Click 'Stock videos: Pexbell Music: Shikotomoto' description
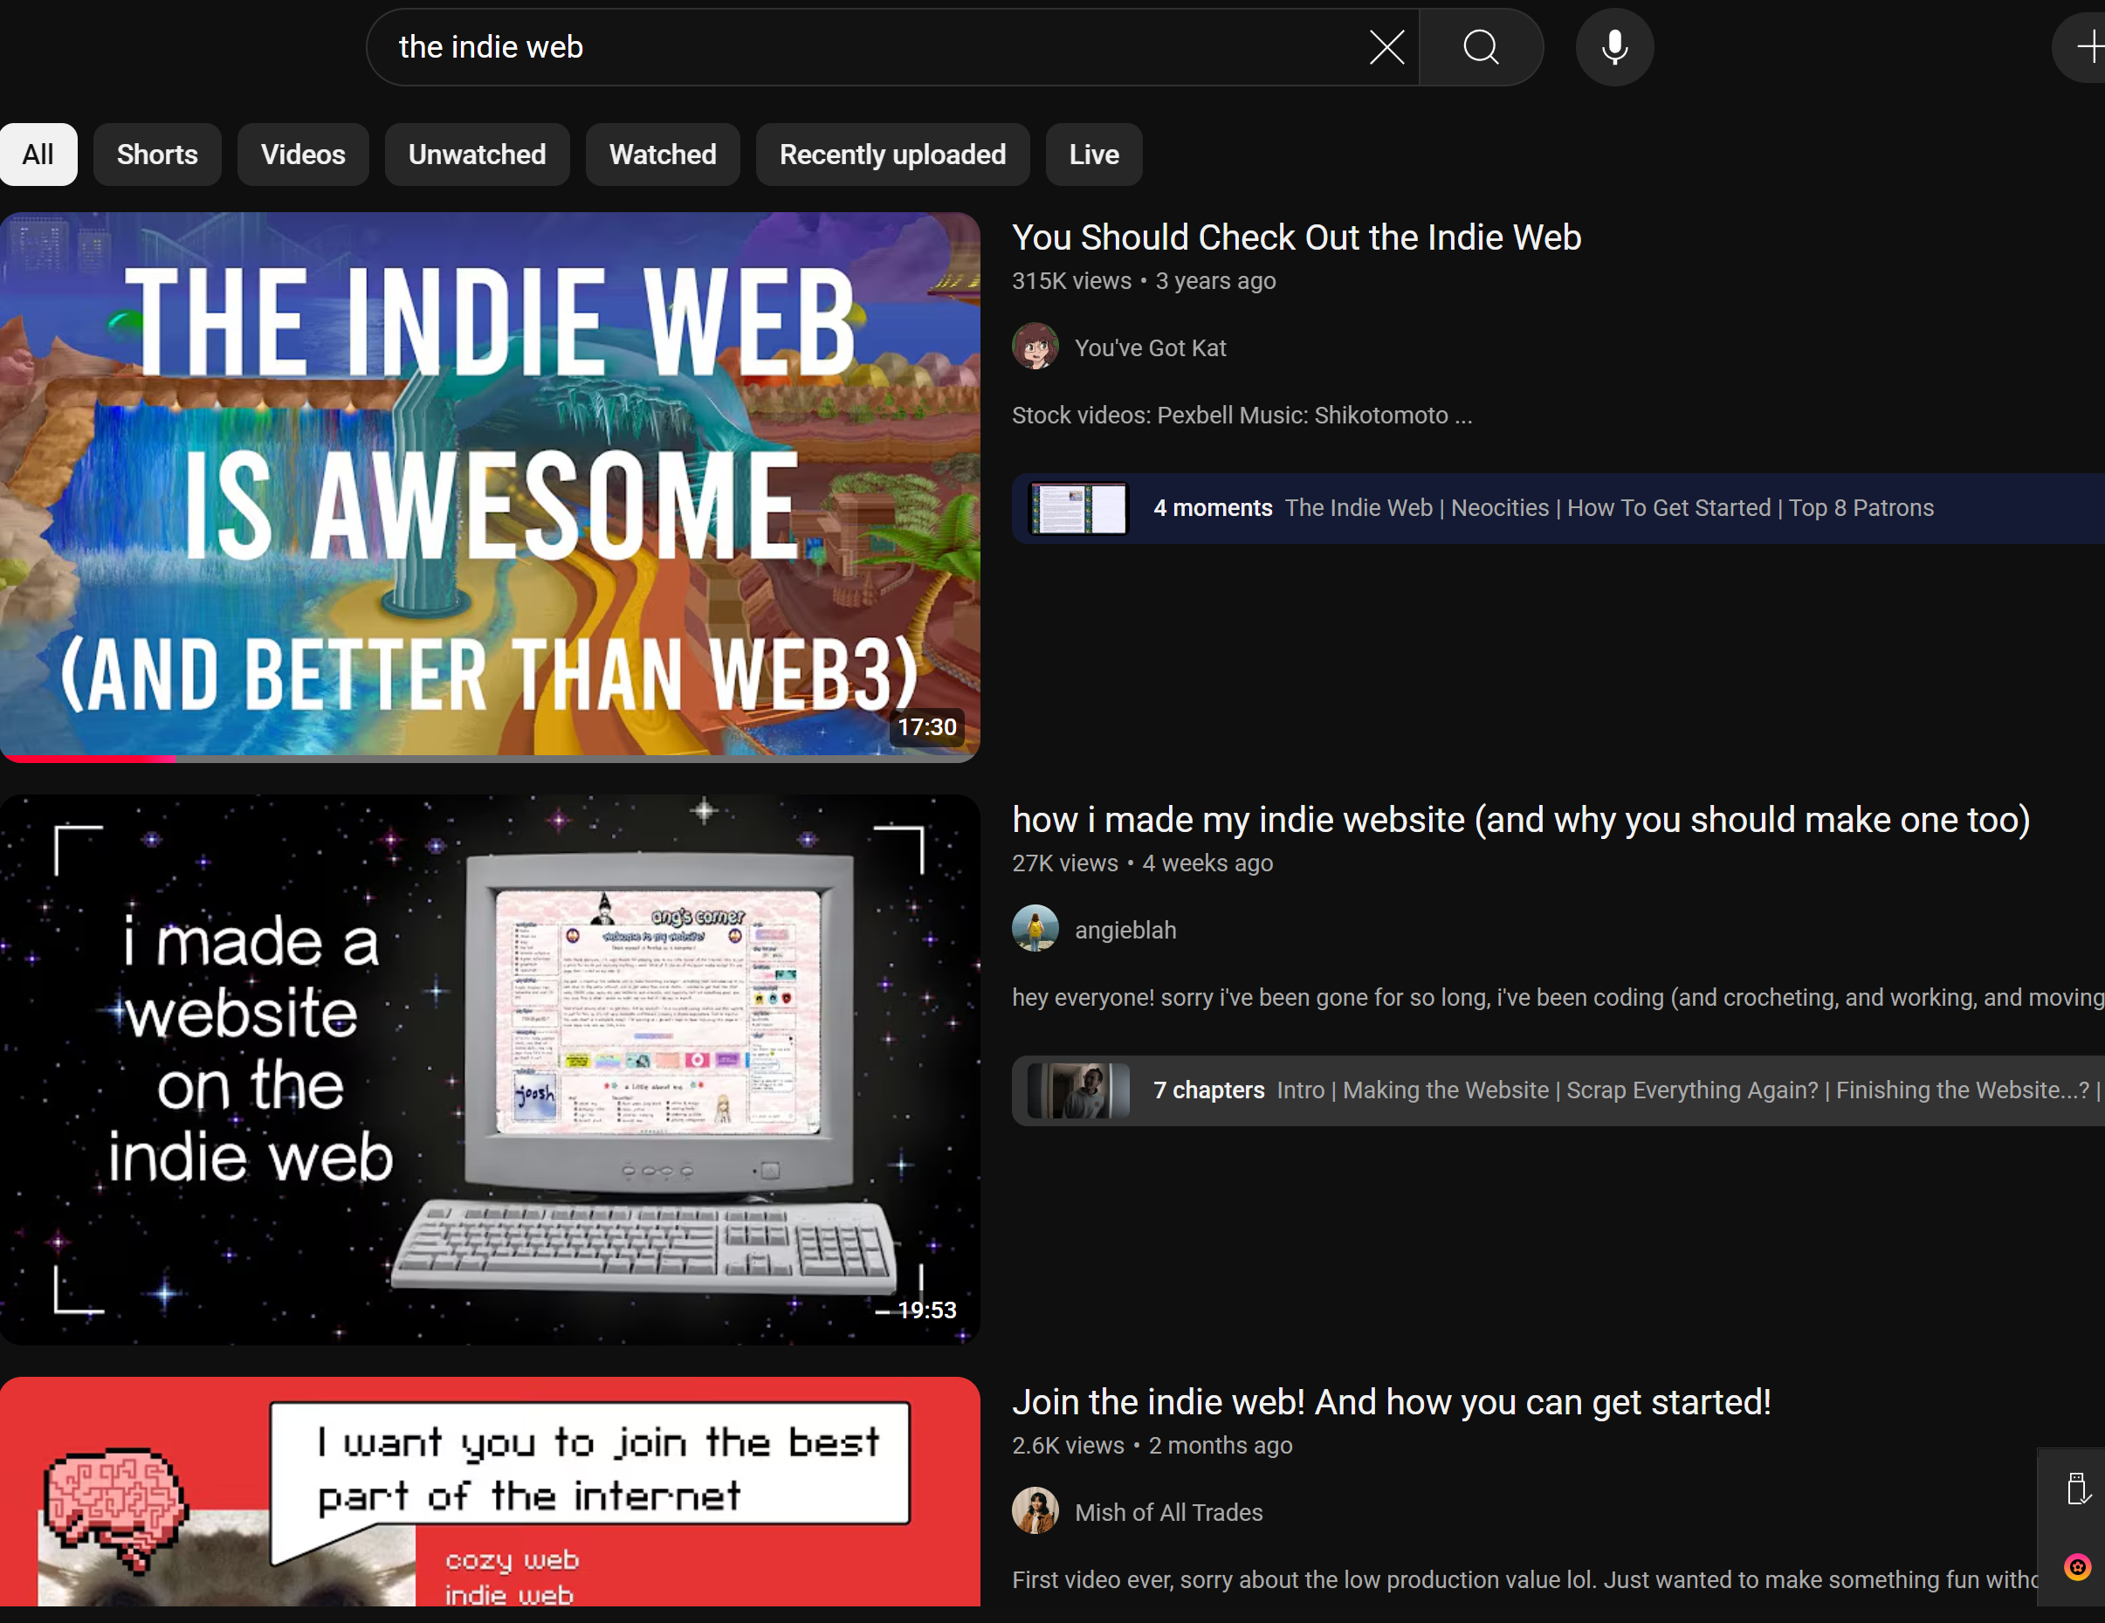The image size is (2105, 1623). pos(1242,415)
